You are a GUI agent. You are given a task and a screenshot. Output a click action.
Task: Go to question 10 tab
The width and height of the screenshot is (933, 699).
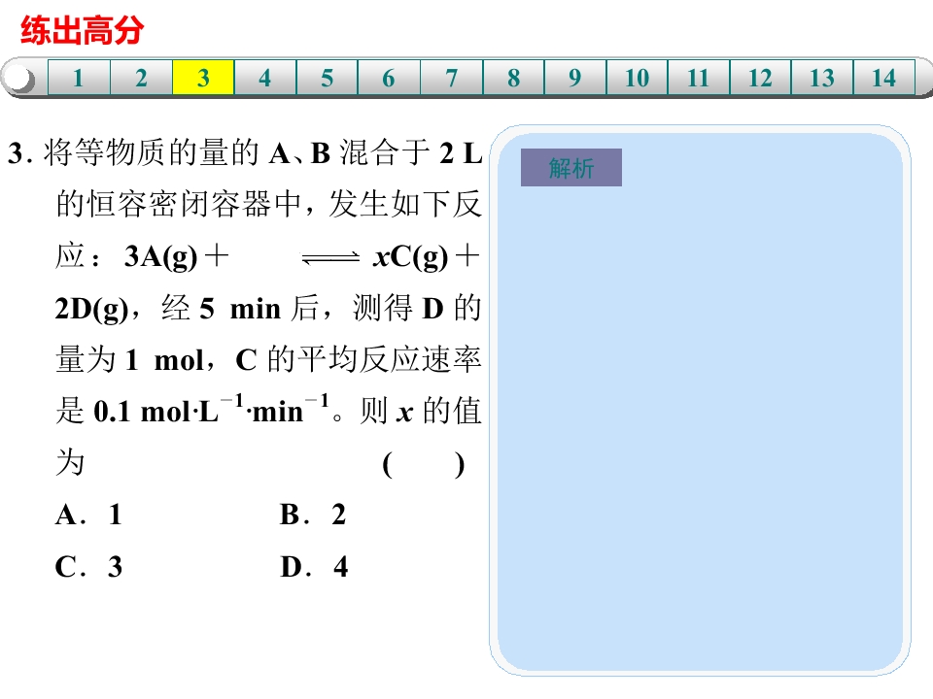pos(637,78)
